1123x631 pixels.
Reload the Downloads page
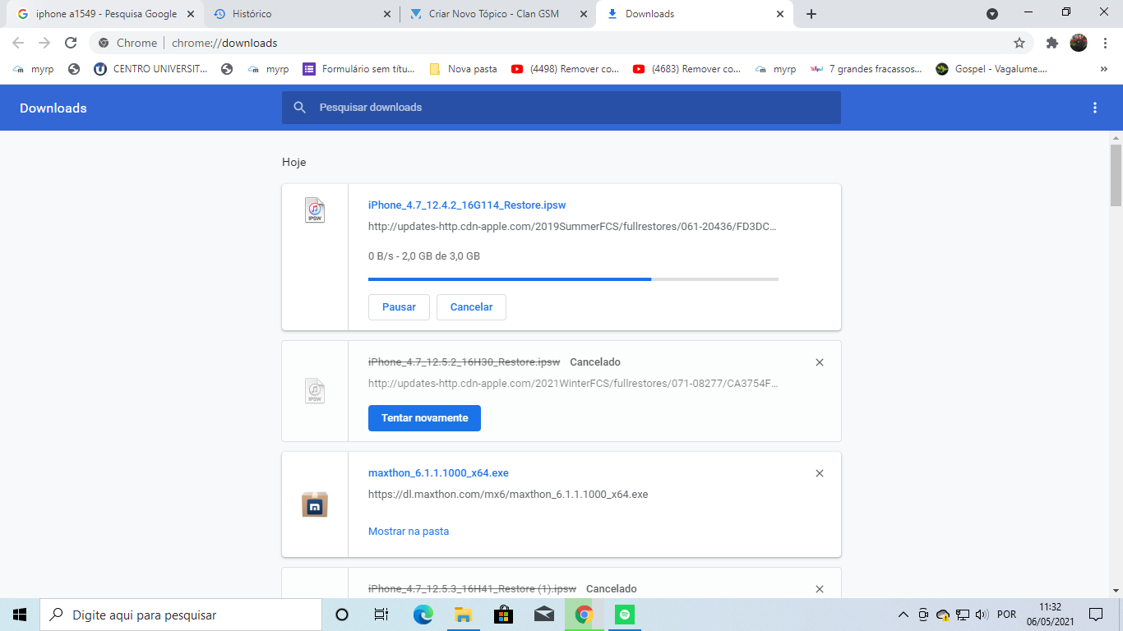(x=71, y=43)
